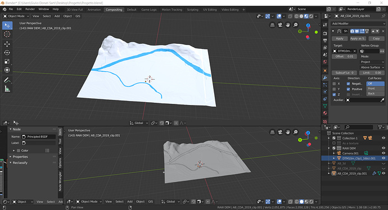
Task: Toggle camera view icon in top viewport
Action: tap(280, 25)
